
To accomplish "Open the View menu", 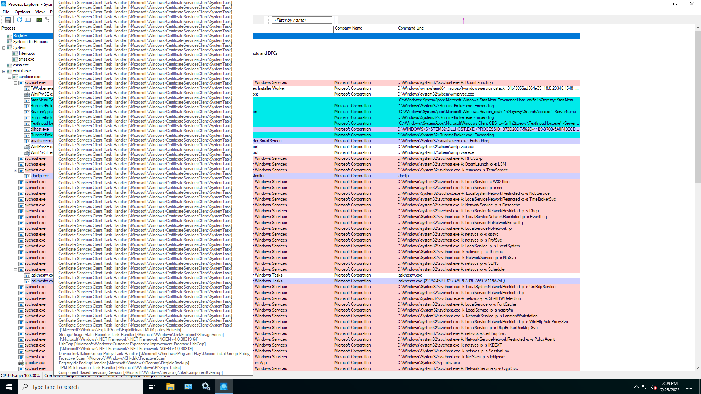I will click(x=40, y=12).
